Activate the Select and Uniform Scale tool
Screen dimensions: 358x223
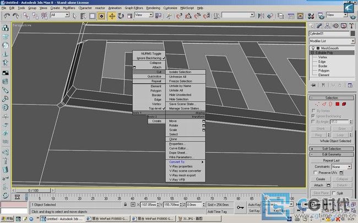129,16
